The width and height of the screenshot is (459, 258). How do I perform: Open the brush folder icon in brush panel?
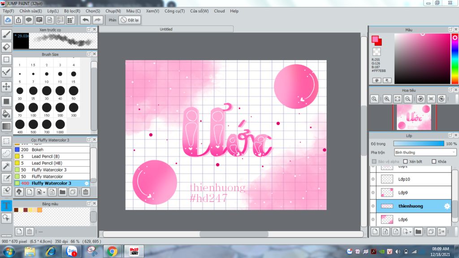point(62,192)
